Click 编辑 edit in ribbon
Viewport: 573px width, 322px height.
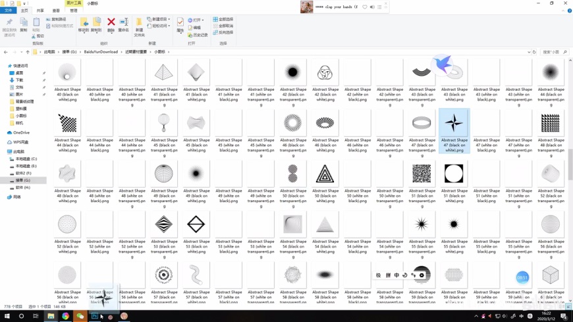click(194, 28)
